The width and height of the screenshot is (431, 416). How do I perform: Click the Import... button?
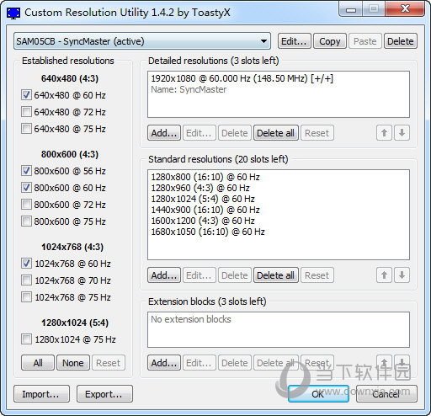click(x=41, y=394)
